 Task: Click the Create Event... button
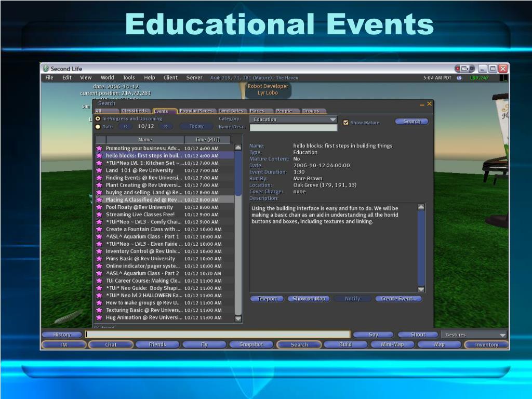(x=398, y=299)
